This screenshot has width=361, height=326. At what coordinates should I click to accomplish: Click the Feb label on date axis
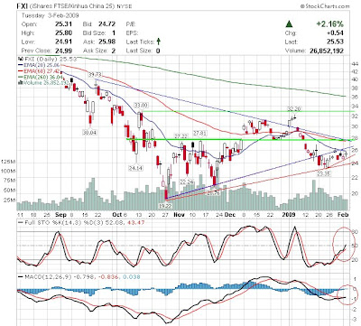pos(343,215)
